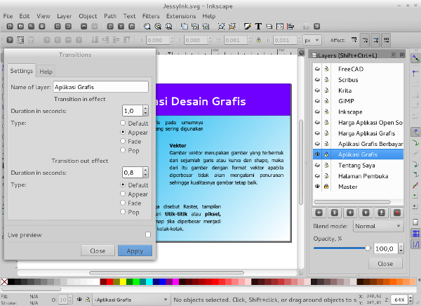Enable the Live preview checkbox
Viewport: 421px width, 306px height.
coord(148,234)
